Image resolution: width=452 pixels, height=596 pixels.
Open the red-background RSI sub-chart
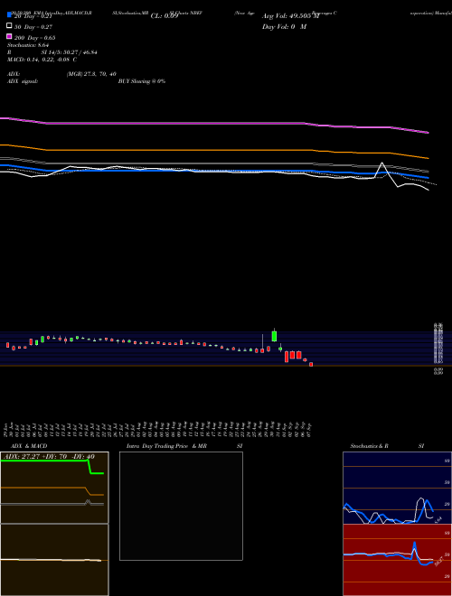click(x=397, y=560)
